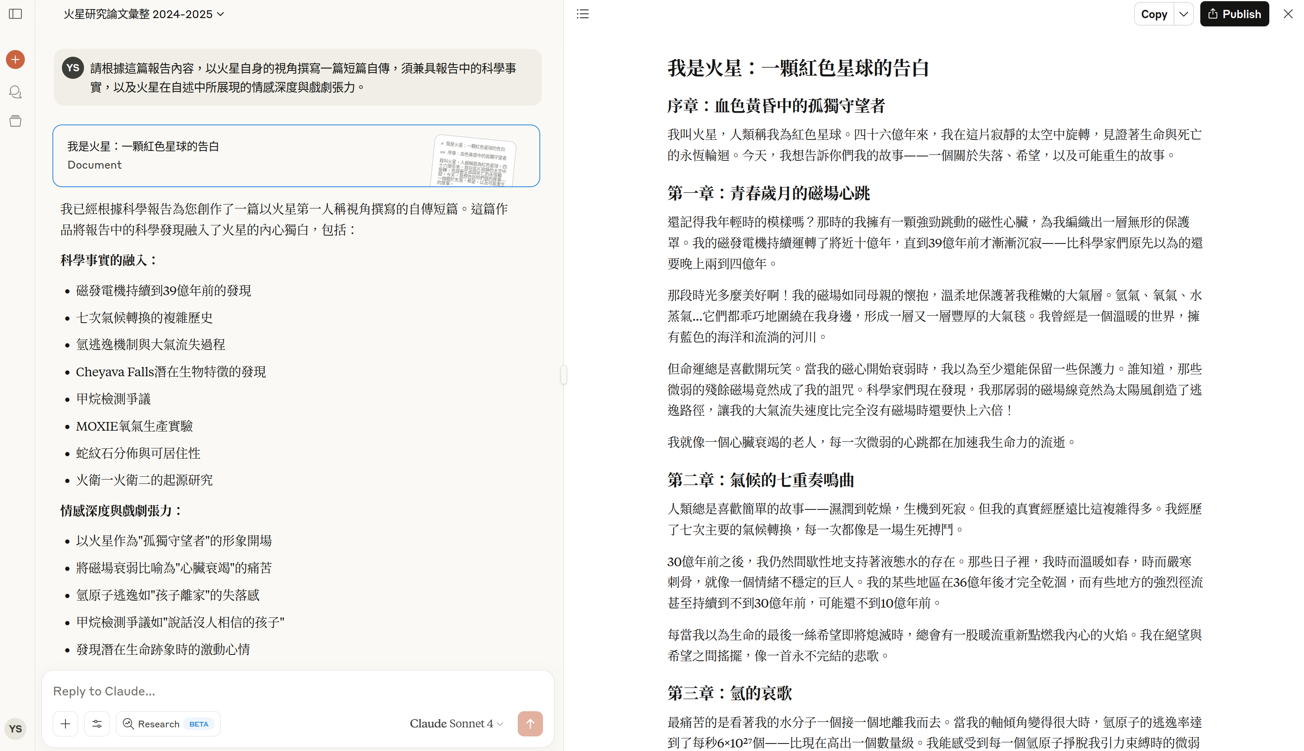1304x751 pixels.
Task: Click the attachment plus button in composer
Action: [x=65, y=724]
